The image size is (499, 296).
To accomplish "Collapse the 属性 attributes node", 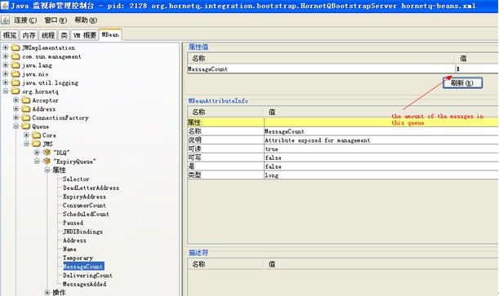I will (47, 170).
